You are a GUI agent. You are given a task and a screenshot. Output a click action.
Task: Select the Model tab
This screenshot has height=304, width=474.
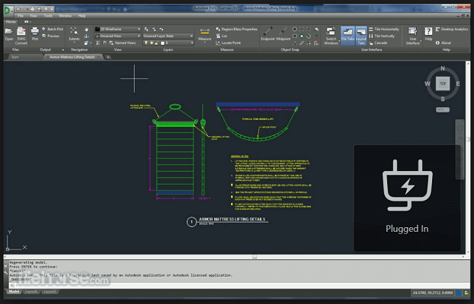14,292
